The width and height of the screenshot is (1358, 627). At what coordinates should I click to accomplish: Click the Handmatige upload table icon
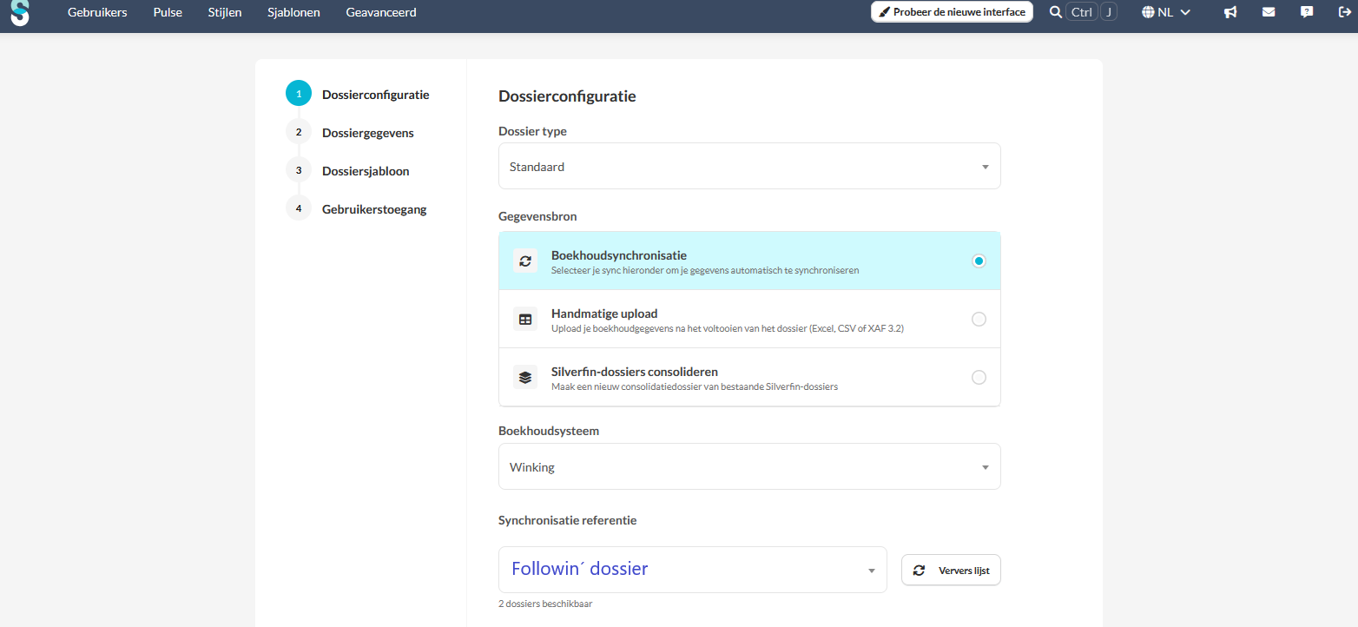[525, 319]
